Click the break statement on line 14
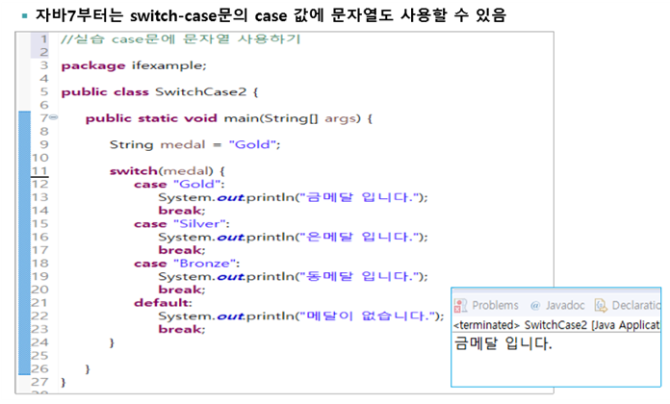This screenshot has width=670, height=404. coord(182,211)
